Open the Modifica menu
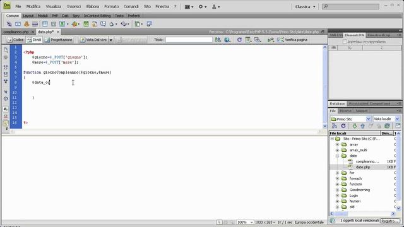The height and width of the screenshot is (227, 404). [x=33, y=6]
